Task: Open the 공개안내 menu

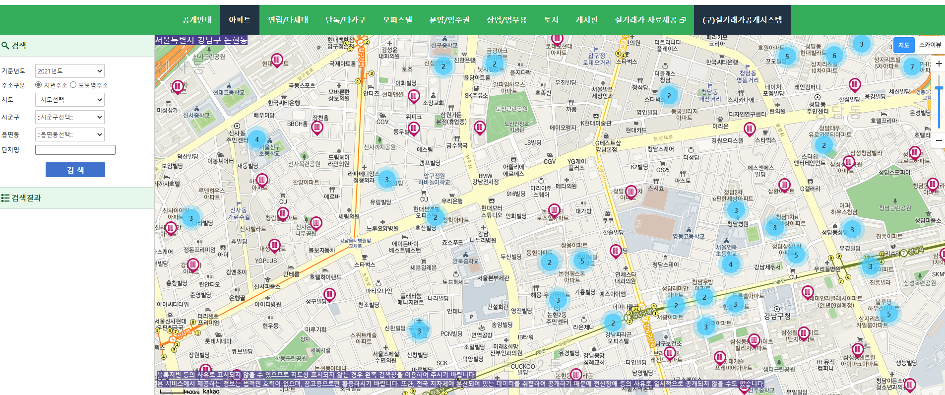Action: (197, 20)
